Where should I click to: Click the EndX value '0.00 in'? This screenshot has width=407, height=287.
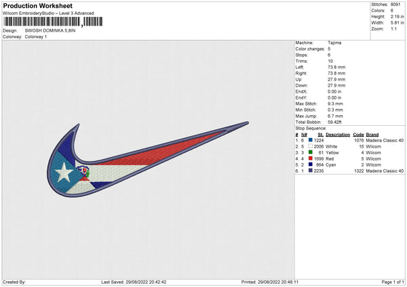point(334,91)
